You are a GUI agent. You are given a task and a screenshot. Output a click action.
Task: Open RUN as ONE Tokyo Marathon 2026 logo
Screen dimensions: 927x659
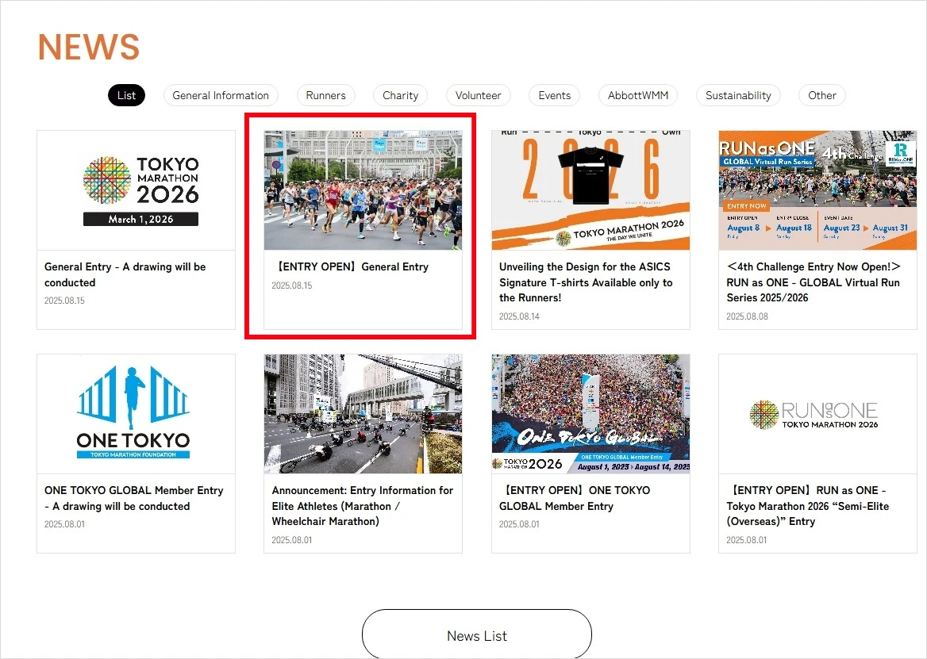(817, 413)
